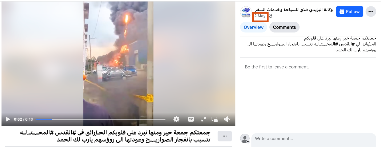Select the Overview tab
Screen dimensions: 381x147
[x=253, y=27]
